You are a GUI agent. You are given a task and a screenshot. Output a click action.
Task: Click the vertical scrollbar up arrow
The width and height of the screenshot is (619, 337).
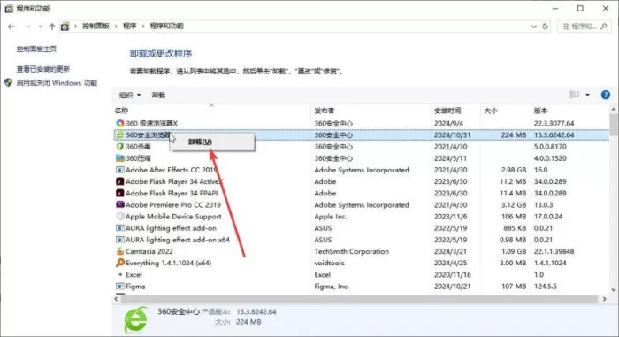614,110
